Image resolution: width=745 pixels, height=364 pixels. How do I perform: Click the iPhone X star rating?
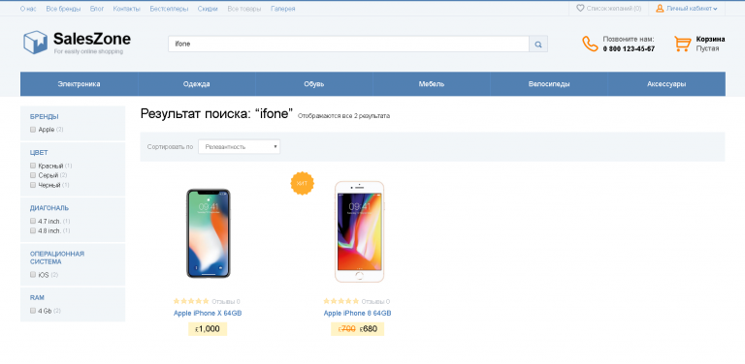coord(191,301)
